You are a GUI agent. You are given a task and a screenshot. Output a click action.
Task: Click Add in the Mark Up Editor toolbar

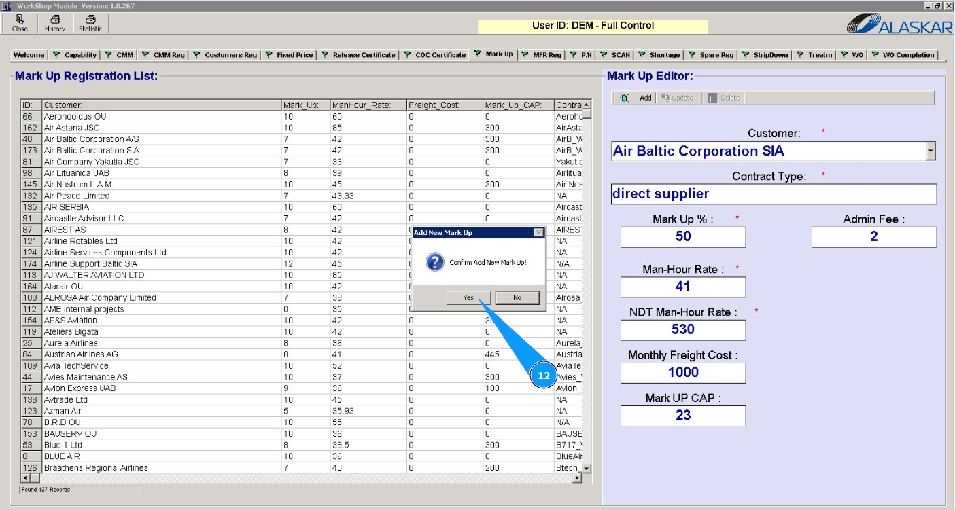pyautogui.click(x=638, y=98)
